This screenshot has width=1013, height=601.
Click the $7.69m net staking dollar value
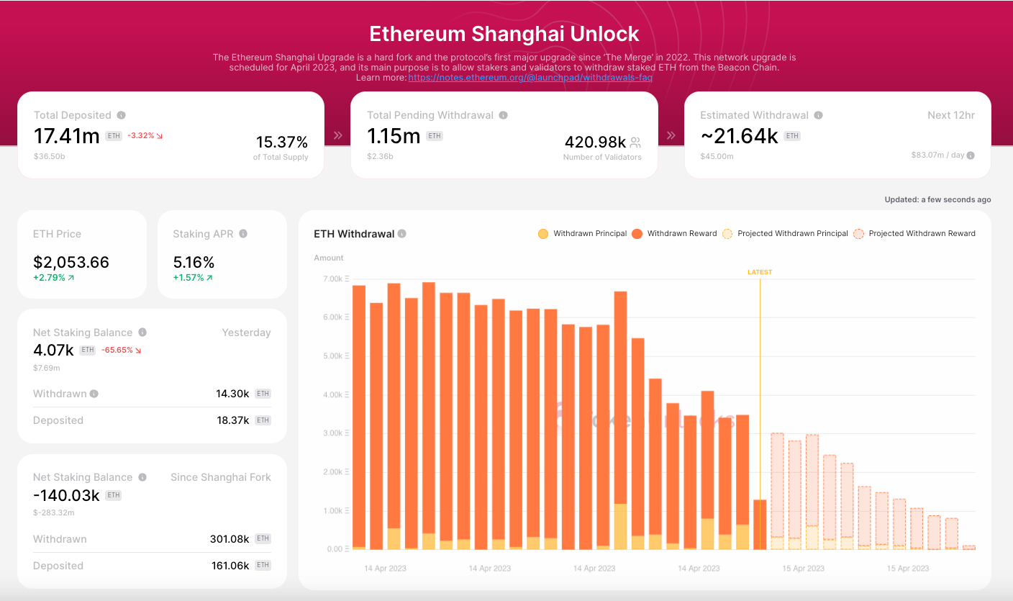tap(47, 368)
